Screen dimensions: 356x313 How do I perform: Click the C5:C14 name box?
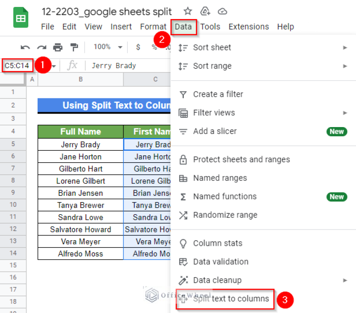(17, 65)
